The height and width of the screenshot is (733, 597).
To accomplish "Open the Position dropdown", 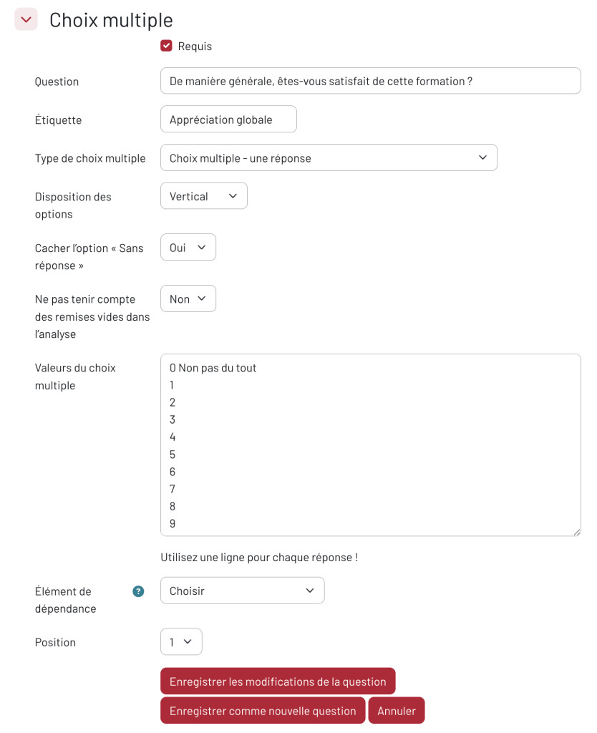I will coord(181,642).
